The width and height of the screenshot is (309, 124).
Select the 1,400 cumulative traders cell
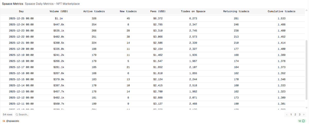281,49
